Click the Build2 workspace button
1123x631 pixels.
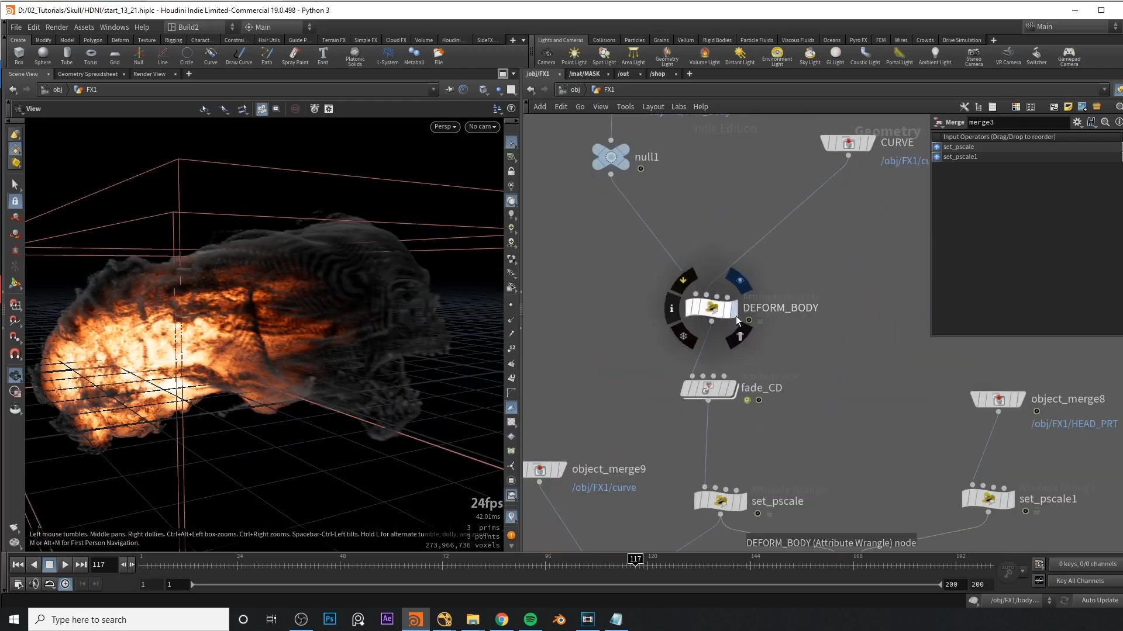[188, 27]
